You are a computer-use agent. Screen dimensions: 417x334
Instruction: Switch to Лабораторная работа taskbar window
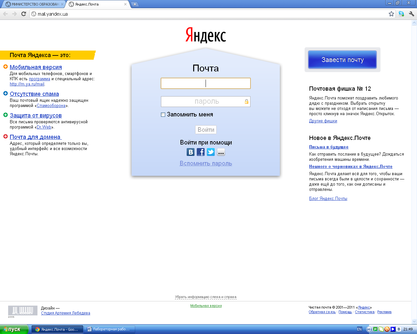pos(109,329)
